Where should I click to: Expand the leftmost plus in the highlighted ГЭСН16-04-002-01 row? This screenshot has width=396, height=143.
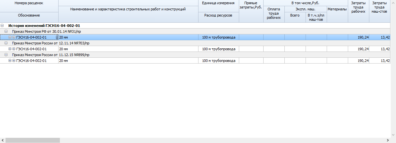(x=10, y=37)
